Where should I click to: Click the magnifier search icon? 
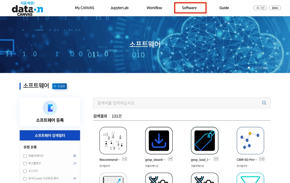pyautogui.click(x=264, y=103)
